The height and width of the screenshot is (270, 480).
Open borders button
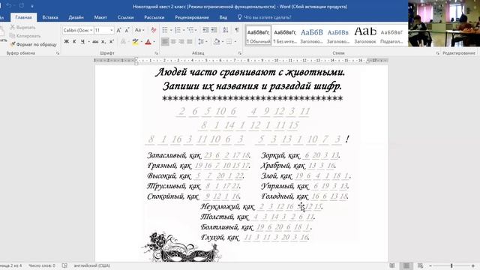(229, 42)
